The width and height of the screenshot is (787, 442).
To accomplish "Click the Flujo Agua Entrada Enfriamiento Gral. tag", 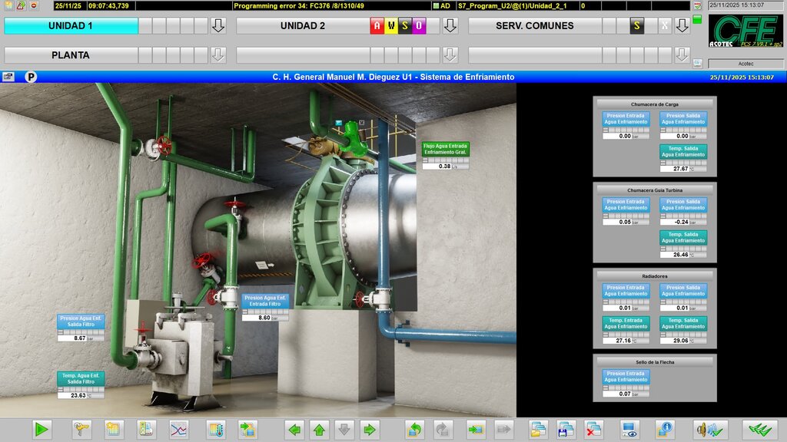I will tap(445, 149).
